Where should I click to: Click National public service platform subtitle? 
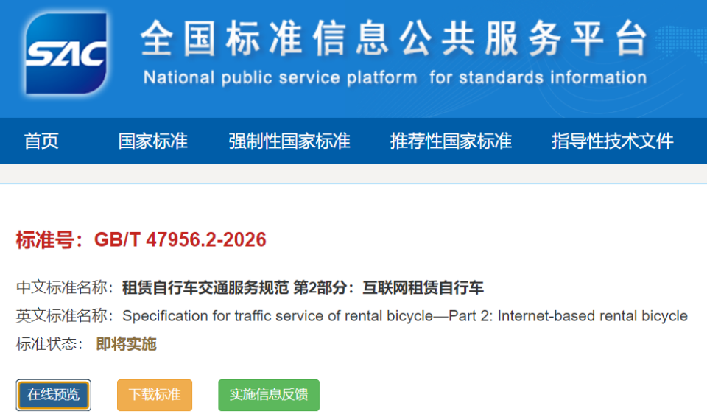click(x=395, y=77)
